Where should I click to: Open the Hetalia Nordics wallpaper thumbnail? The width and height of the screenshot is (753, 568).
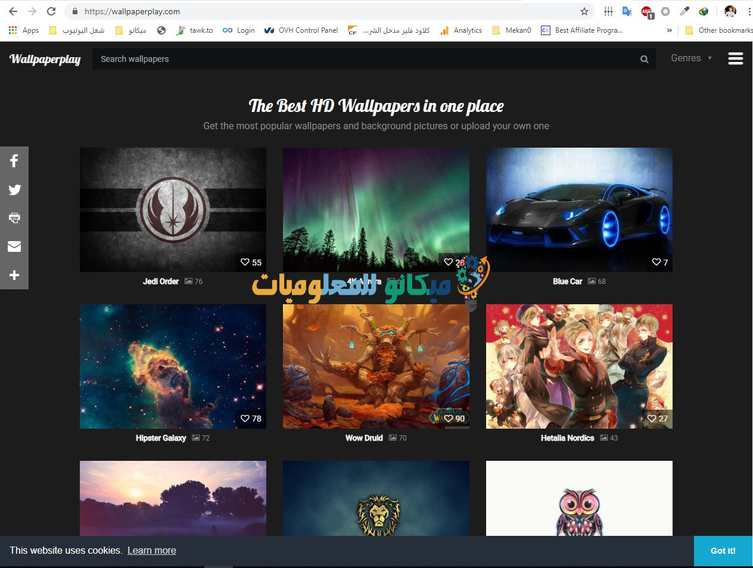point(579,366)
